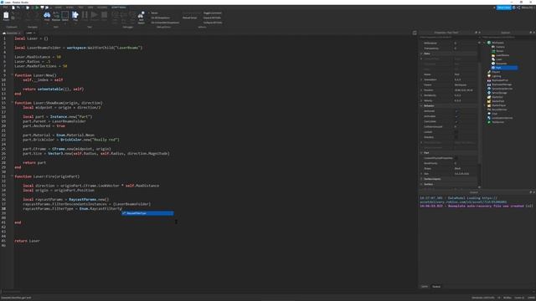The image size is (536, 301).
Task: Collapse the Data section in Properties
Action: click(x=421, y=54)
